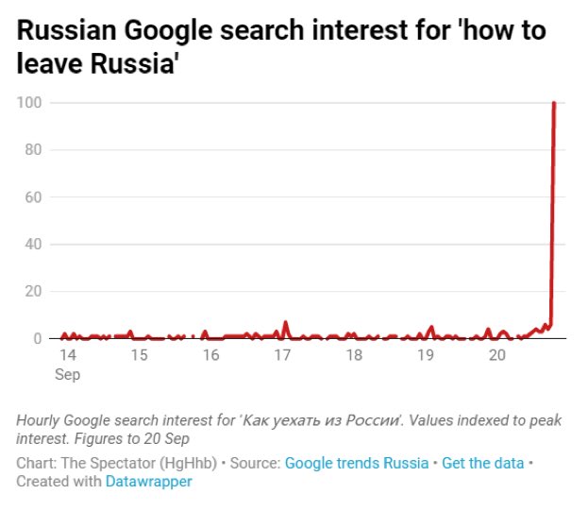Click the peak of the red line at 100
The image size is (588, 511).
click(553, 103)
